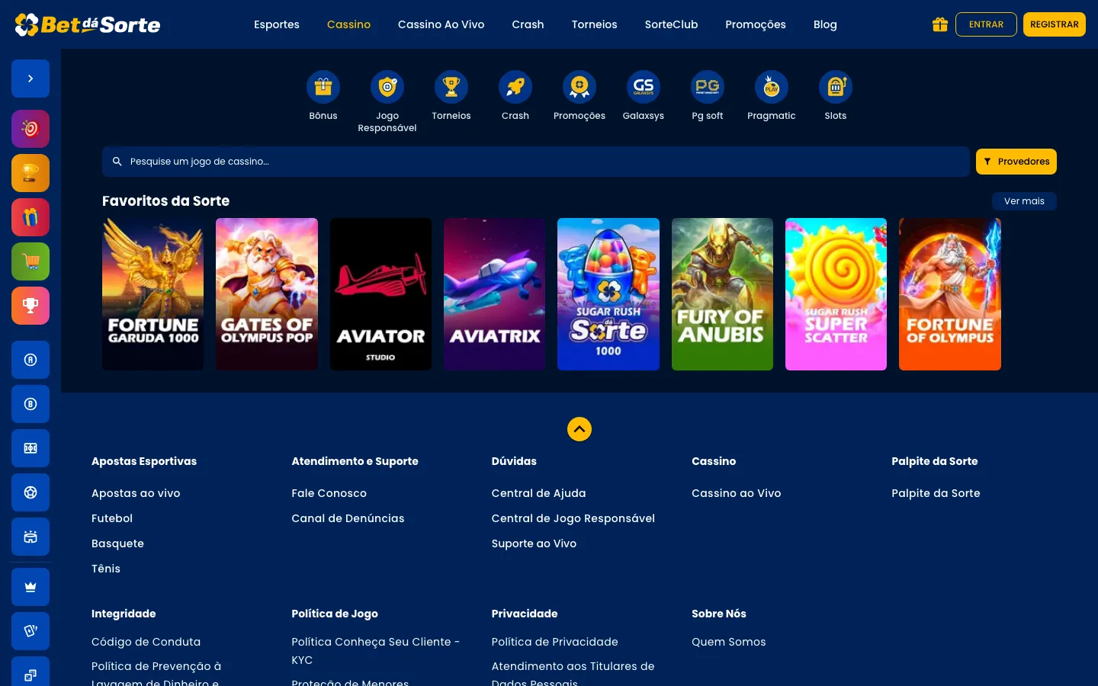Open the Central de Ajuda link

click(x=539, y=493)
